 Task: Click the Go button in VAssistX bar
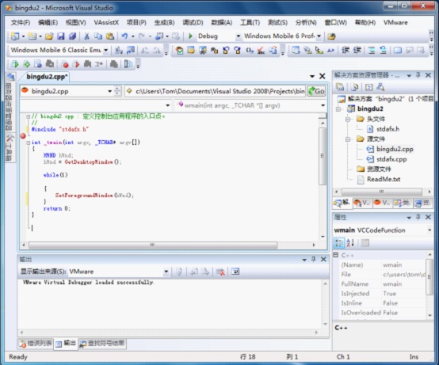tap(316, 91)
